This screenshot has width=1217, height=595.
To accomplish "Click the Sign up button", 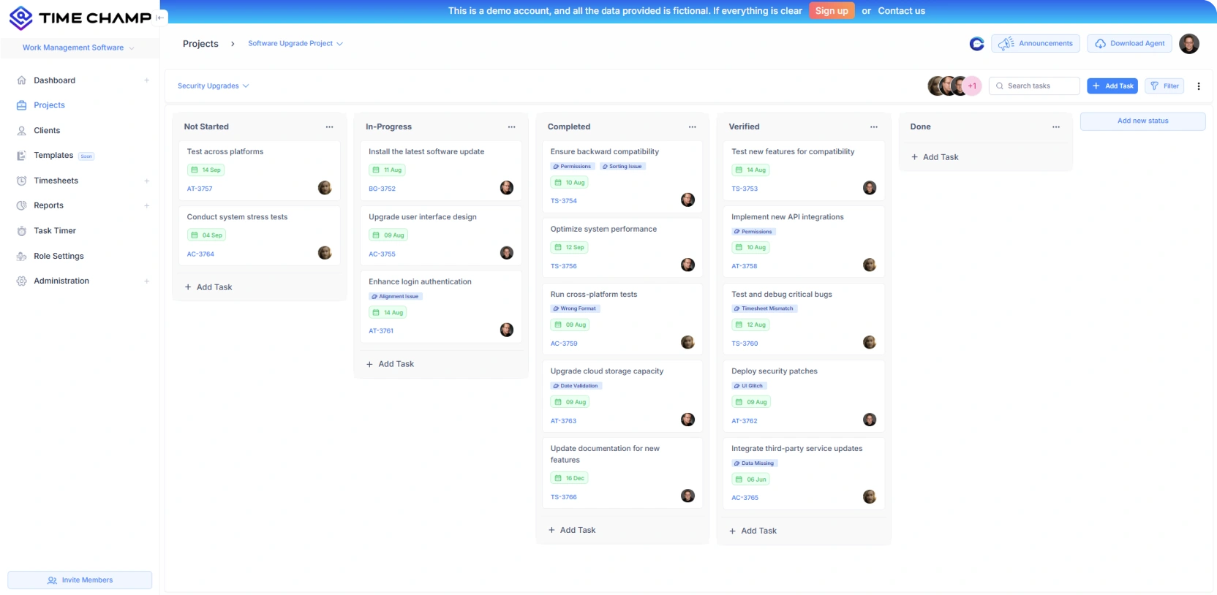I will (832, 11).
